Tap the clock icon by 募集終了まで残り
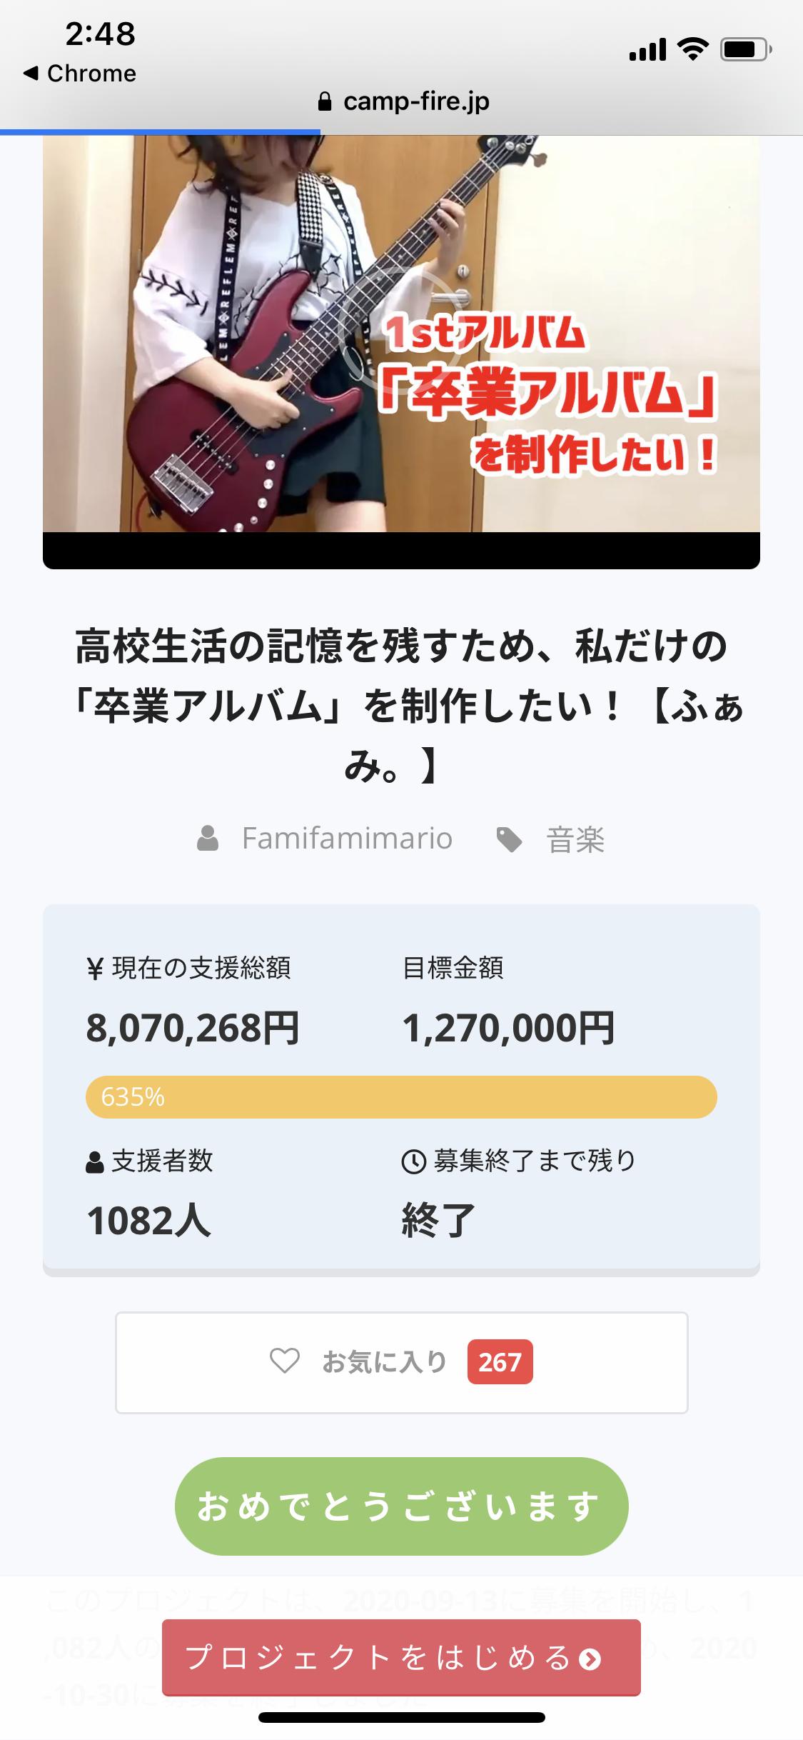Screen dimensions: 803x1740 point(414,1161)
